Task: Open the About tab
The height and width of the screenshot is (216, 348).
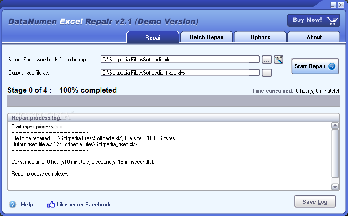Action: pos(314,37)
